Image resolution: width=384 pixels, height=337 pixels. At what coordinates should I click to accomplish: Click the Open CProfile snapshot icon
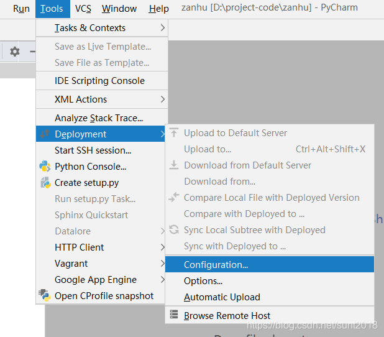tap(45, 295)
